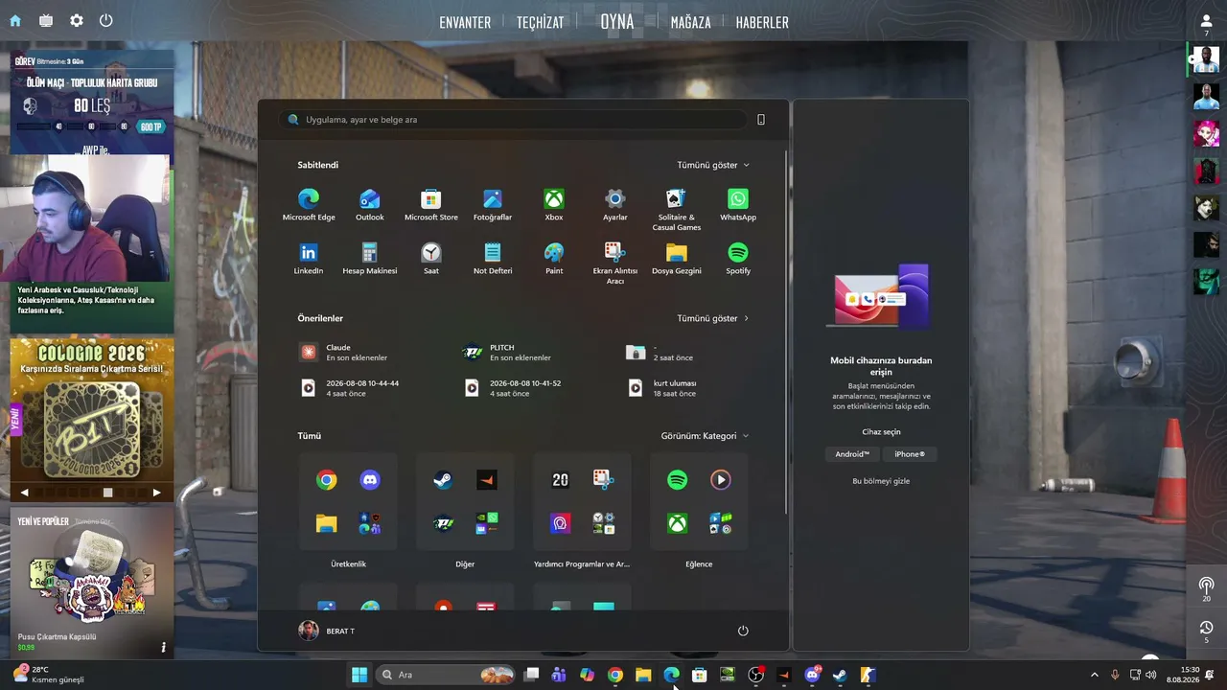Screen dimensions: 1227x690
Task: Open Ayarlar from the pinned apps
Action: 615,205
